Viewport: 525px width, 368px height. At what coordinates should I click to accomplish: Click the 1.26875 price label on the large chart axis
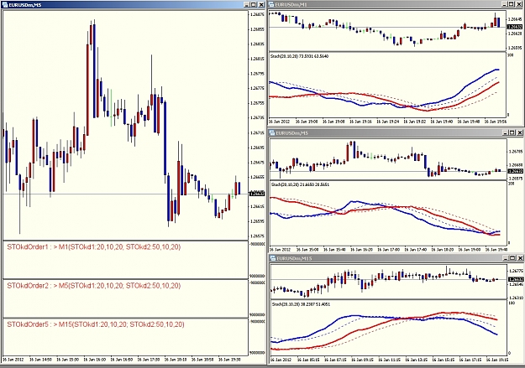click(x=257, y=14)
